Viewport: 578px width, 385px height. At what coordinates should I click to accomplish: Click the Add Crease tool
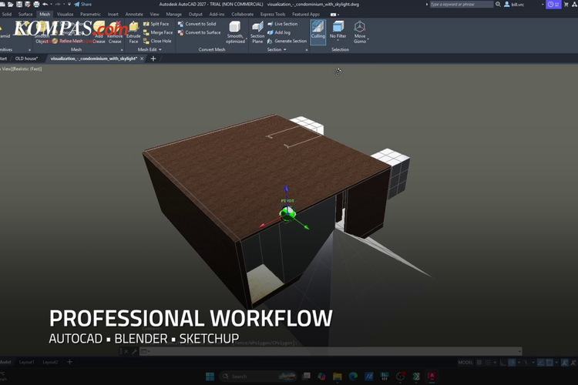coord(99,33)
